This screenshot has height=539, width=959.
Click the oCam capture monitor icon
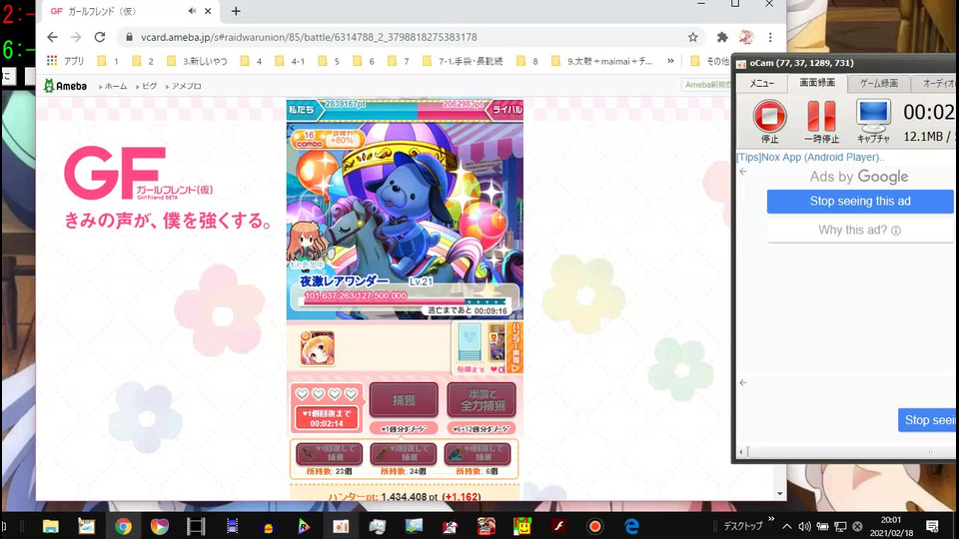pos(873,116)
